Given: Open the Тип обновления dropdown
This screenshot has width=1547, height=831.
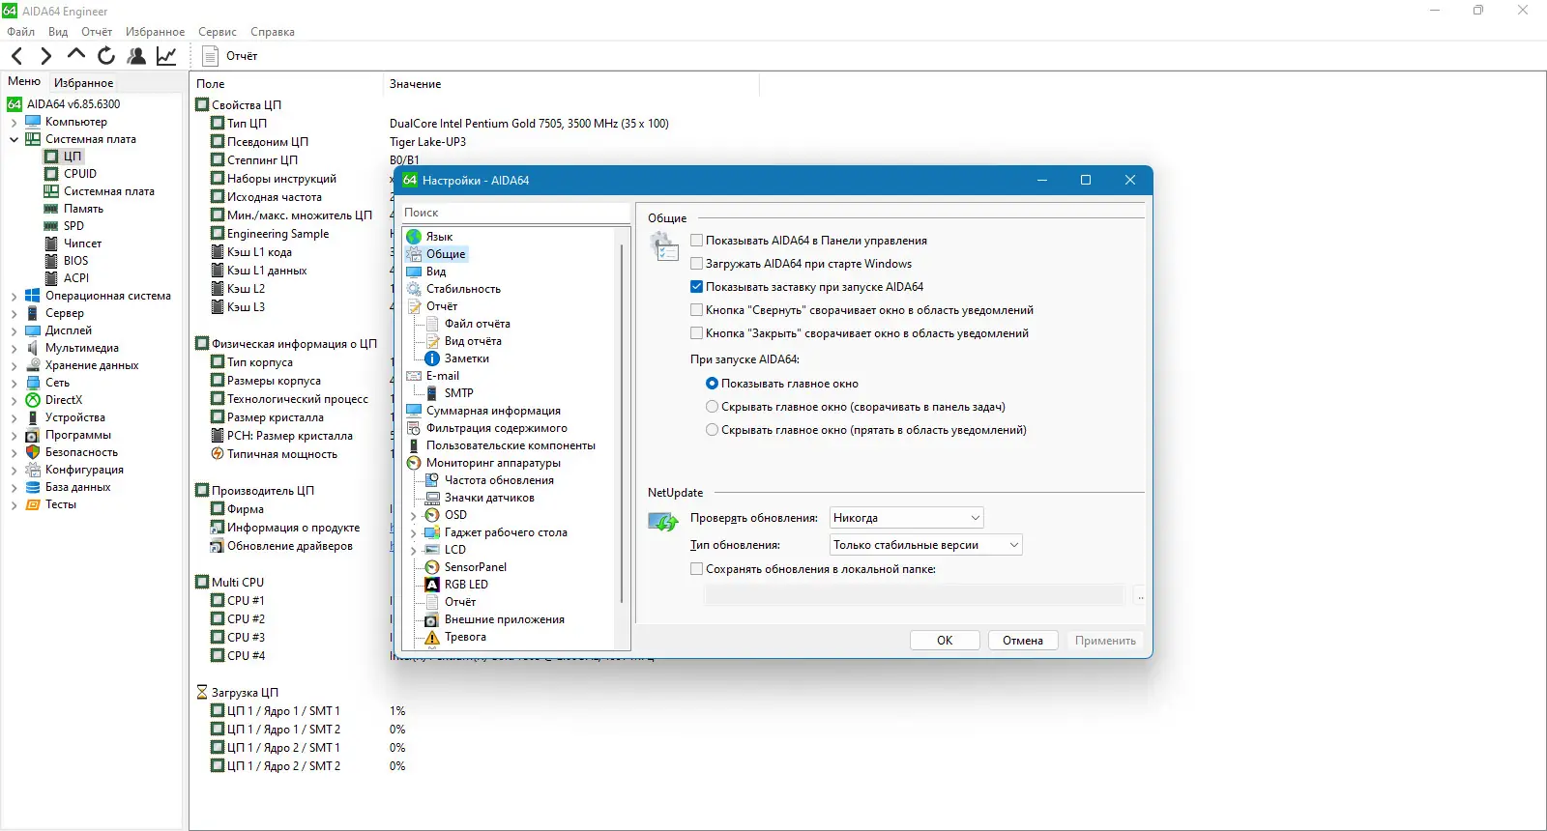Looking at the screenshot, I should pos(926,545).
